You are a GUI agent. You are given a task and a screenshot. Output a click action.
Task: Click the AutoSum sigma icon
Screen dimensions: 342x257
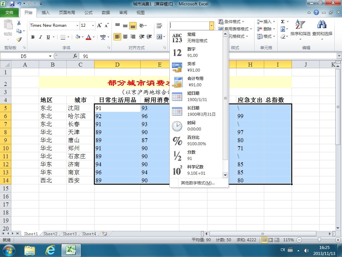pos(283,22)
